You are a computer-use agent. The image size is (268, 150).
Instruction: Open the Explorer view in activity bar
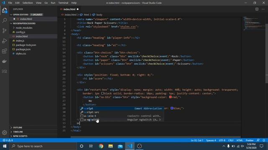pyautogui.click(x=5, y=10)
